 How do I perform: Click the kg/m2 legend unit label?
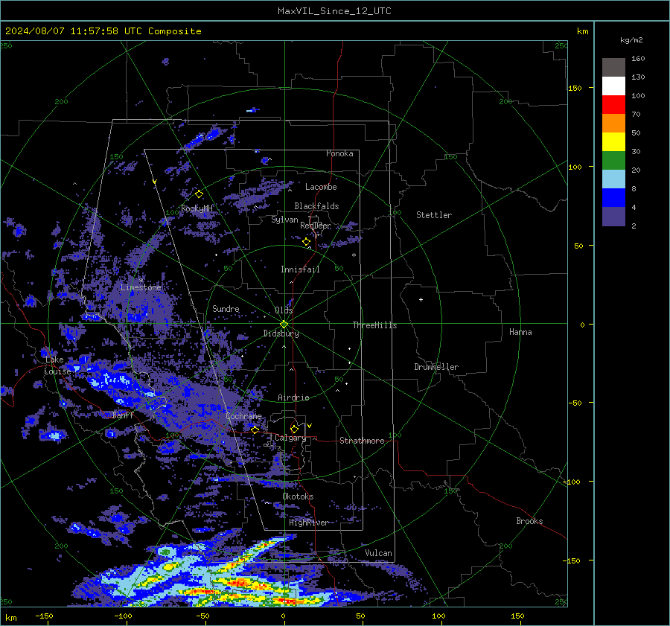(631, 40)
